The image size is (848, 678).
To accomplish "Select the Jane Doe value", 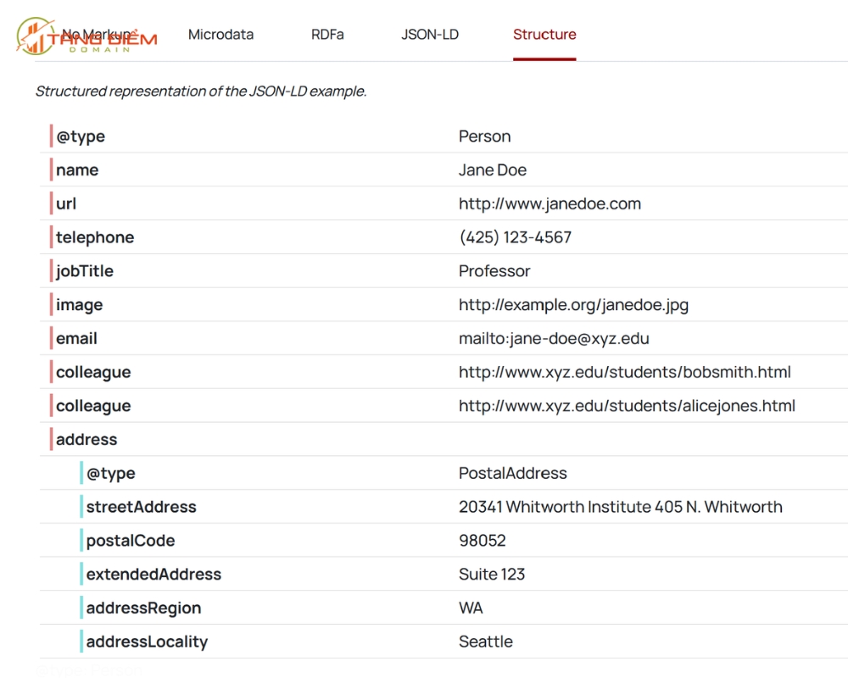I will (493, 169).
